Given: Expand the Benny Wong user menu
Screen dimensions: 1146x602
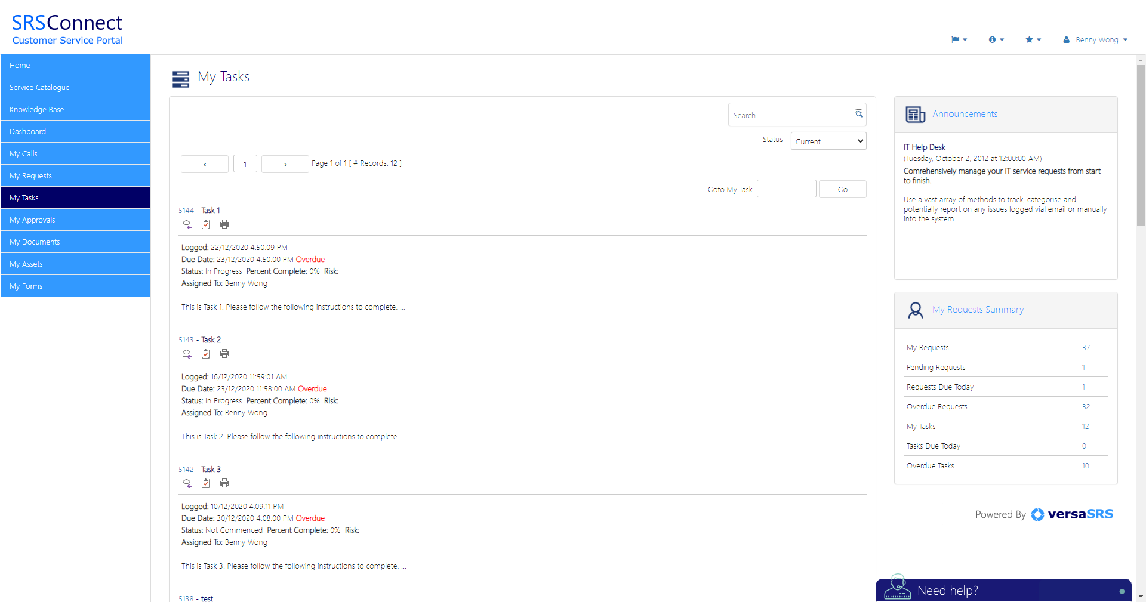Looking at the screenshot, I should click(x=1095, y=40).
